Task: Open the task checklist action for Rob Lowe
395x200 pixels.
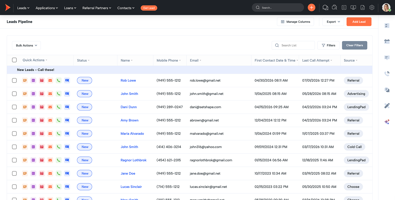Action: coord(33,80)
